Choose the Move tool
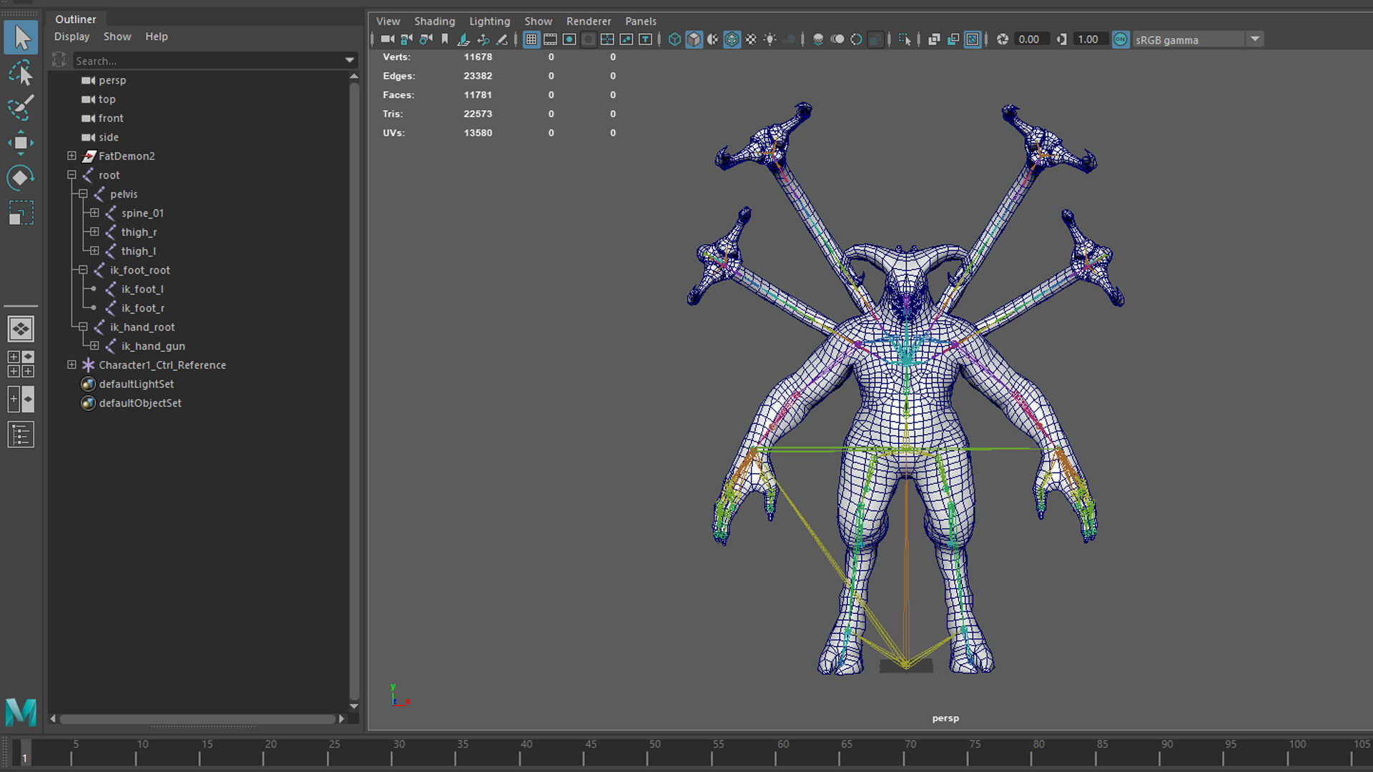 pyautogui.click(x=21, y=143)
